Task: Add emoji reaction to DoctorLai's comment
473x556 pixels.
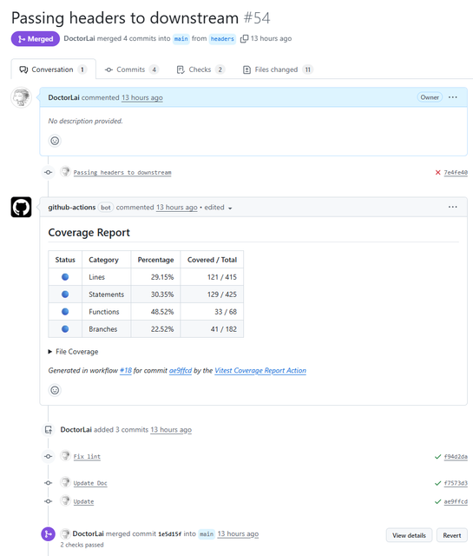Action: [x=55, y=141]
